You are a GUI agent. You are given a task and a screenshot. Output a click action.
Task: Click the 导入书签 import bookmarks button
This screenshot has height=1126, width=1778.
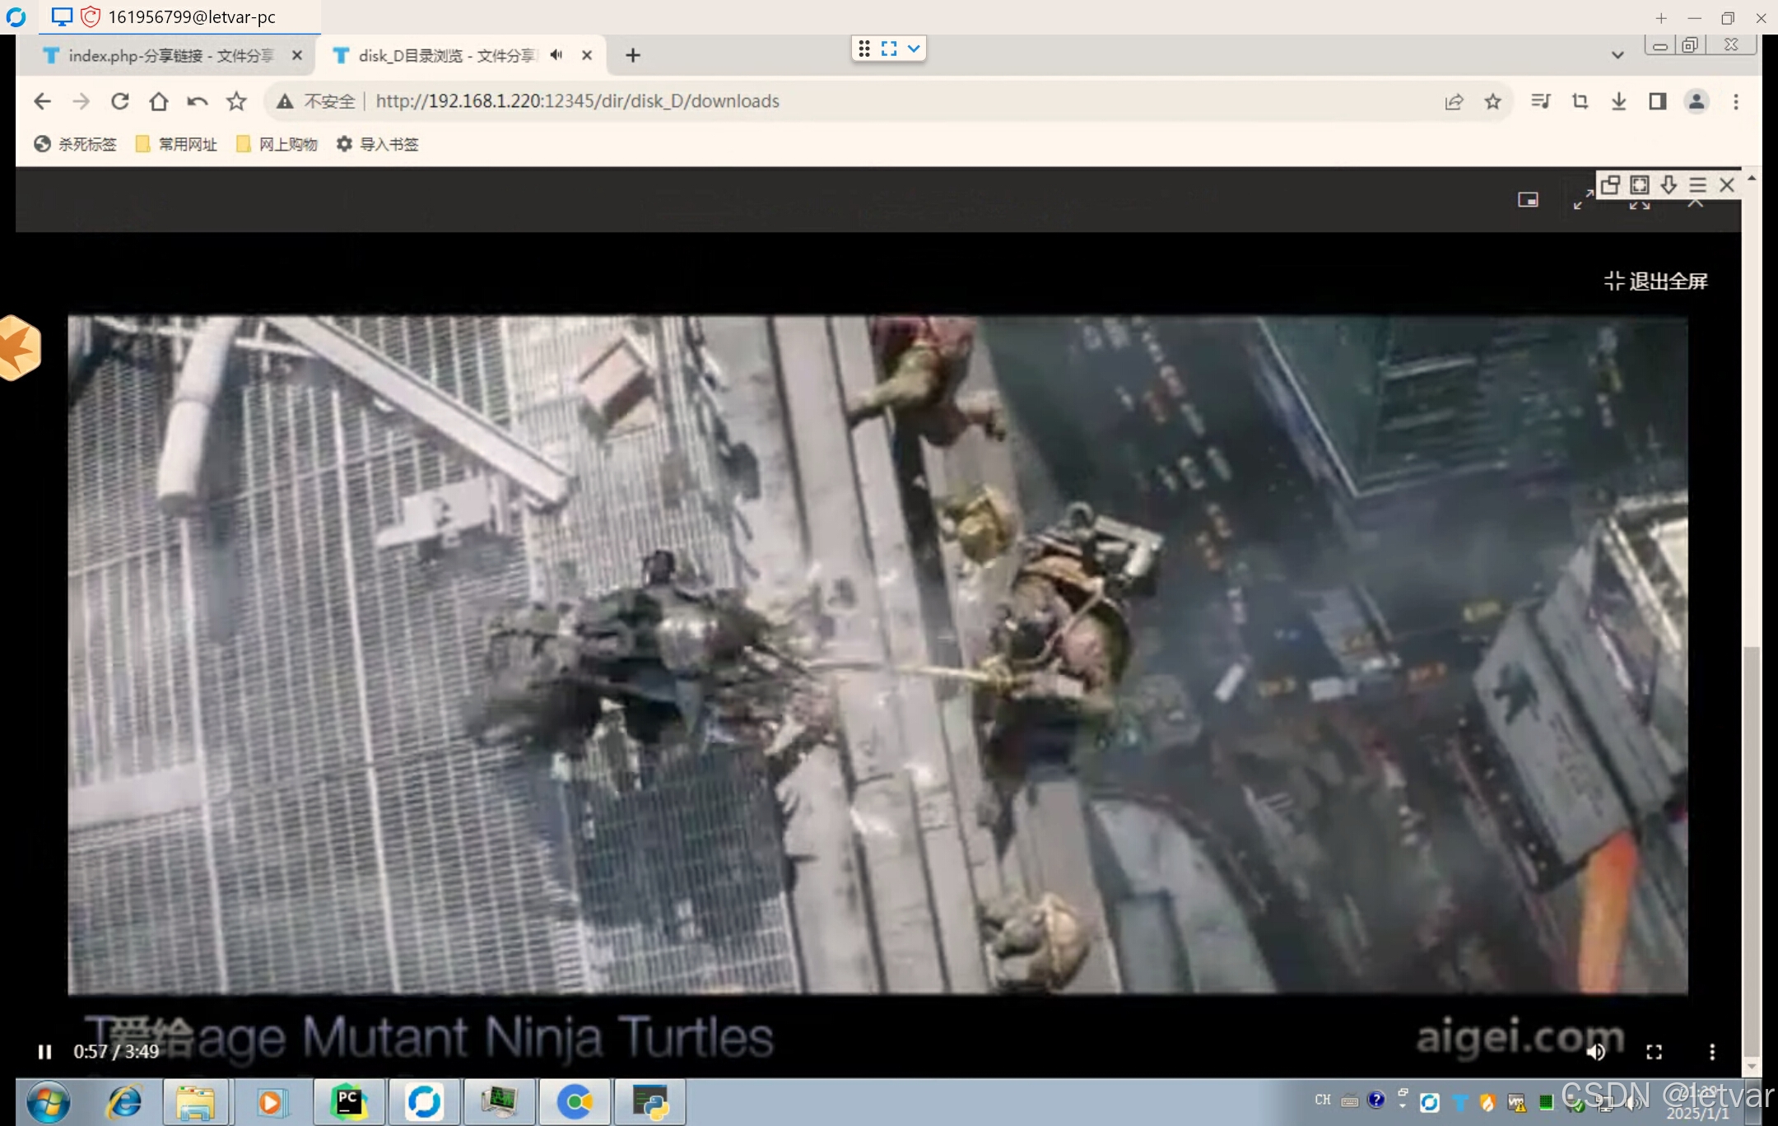378,144
